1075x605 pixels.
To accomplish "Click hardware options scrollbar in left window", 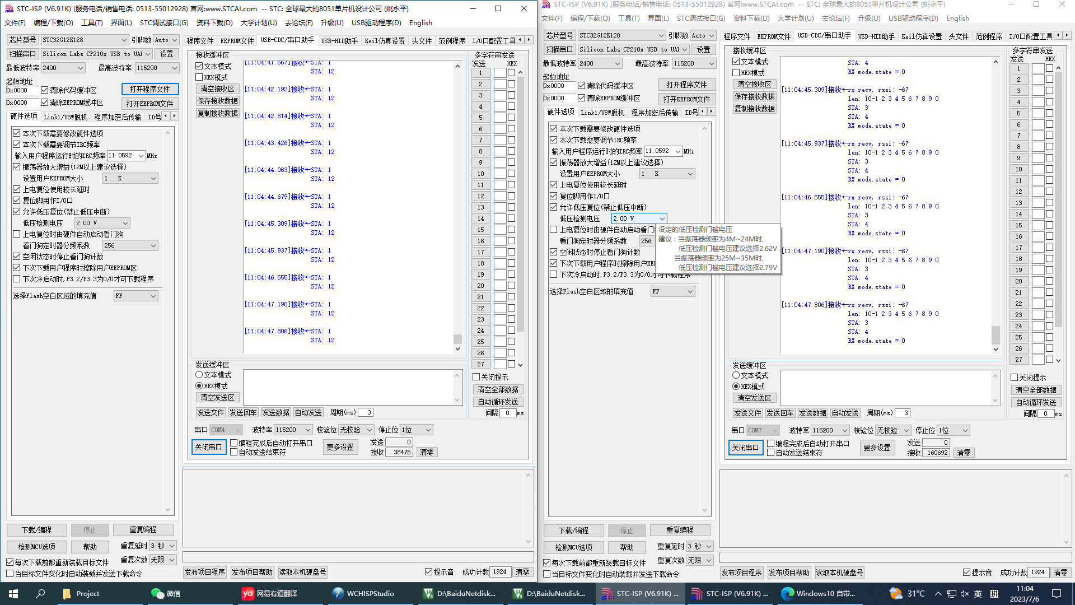I will pyautogui.click(x=167, y=321).
